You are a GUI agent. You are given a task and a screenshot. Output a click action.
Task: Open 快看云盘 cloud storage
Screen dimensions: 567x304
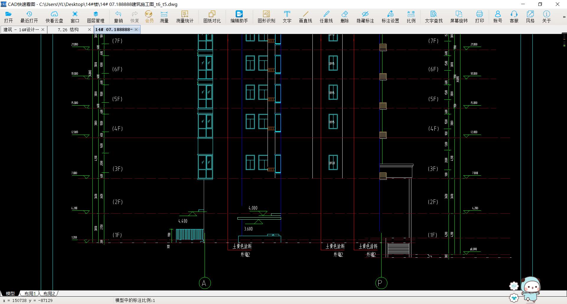(x=54, y=17)
